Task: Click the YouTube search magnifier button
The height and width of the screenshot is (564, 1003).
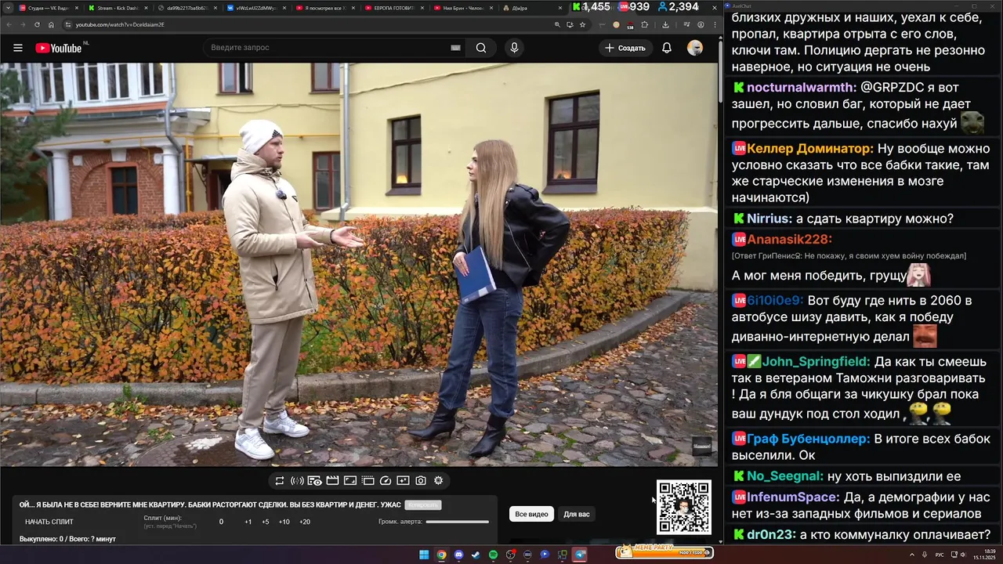Action: point(481,48)
